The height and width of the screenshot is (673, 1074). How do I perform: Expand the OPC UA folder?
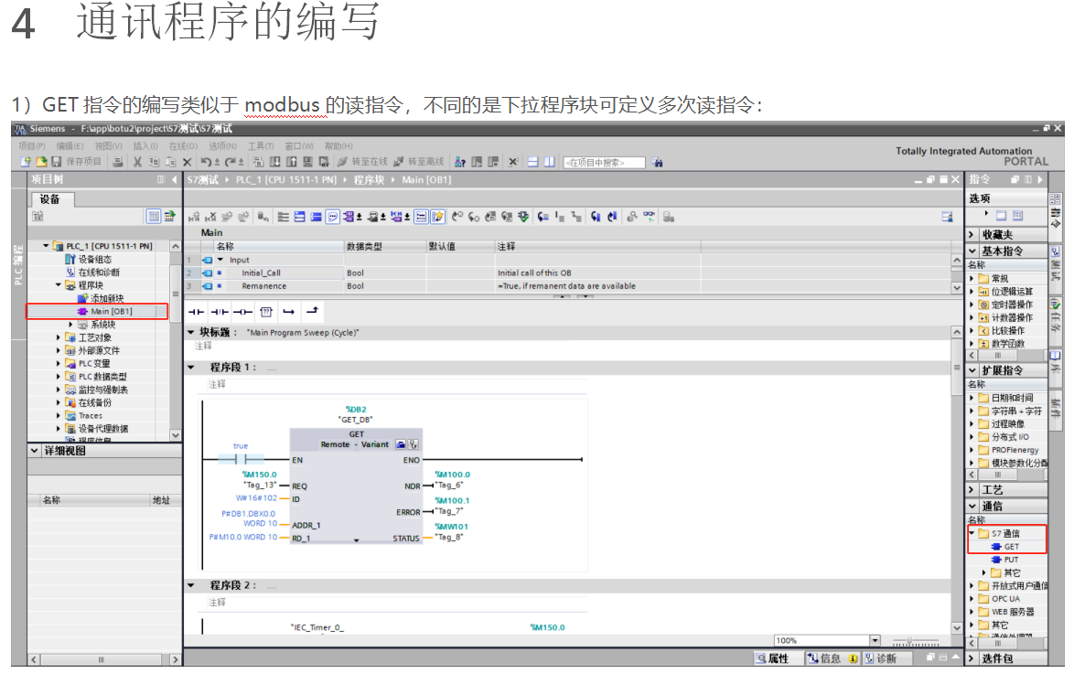click(972, 598)
